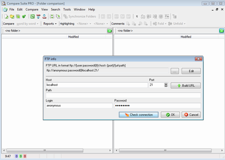Open the Window menu
Screen dimensions: 225x160
[x=80, y=10]
